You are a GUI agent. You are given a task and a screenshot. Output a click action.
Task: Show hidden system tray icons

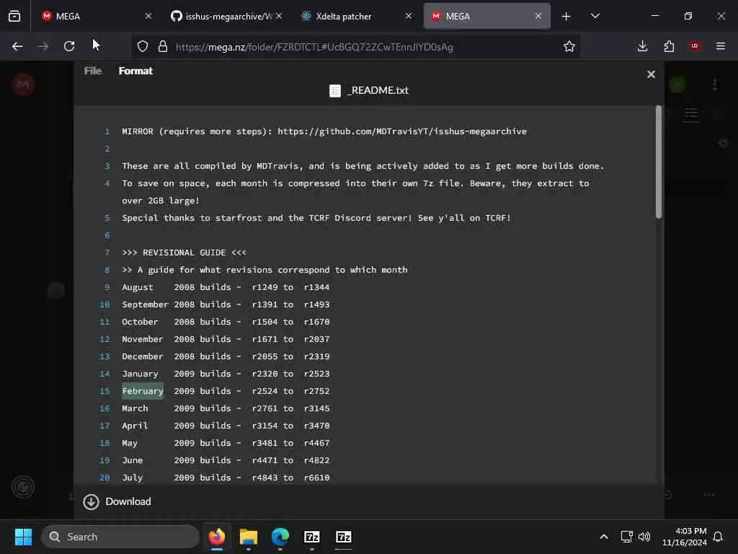[x=604, y=537]
